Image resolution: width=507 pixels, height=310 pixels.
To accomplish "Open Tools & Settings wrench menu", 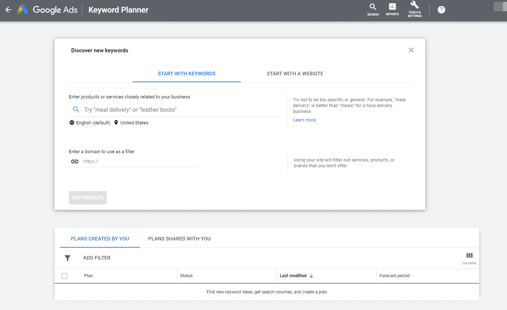I will pyautogui.click(x=415, y=9).
